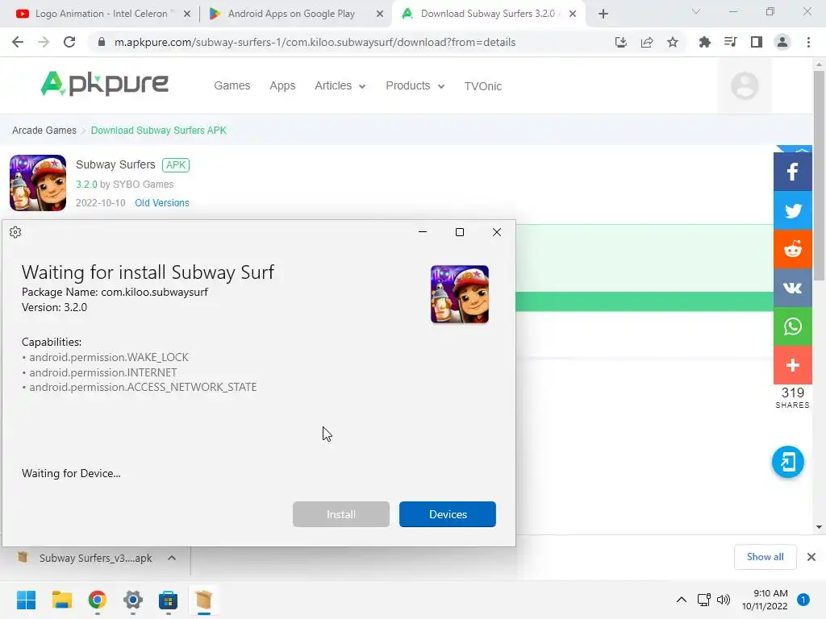Show hidden tray icons chevron

click(681, 600)
